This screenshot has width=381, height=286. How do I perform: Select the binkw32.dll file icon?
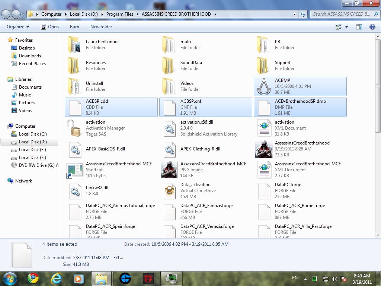(75, 191)
